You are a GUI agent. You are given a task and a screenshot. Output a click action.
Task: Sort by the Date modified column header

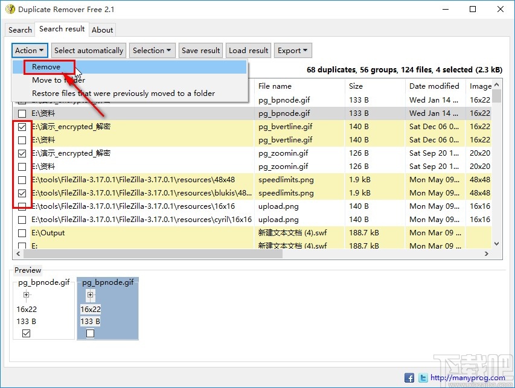[435, 86]
